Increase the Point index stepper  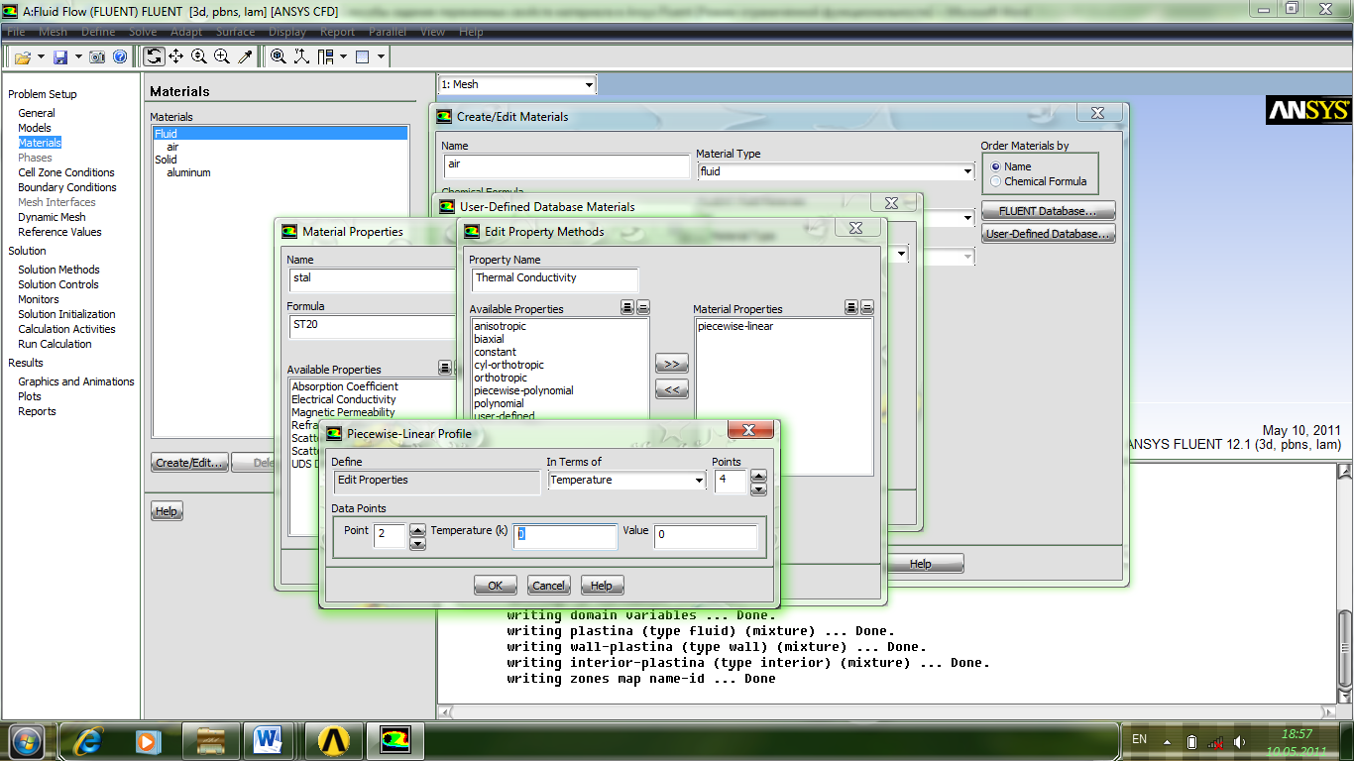coord(417,530)
